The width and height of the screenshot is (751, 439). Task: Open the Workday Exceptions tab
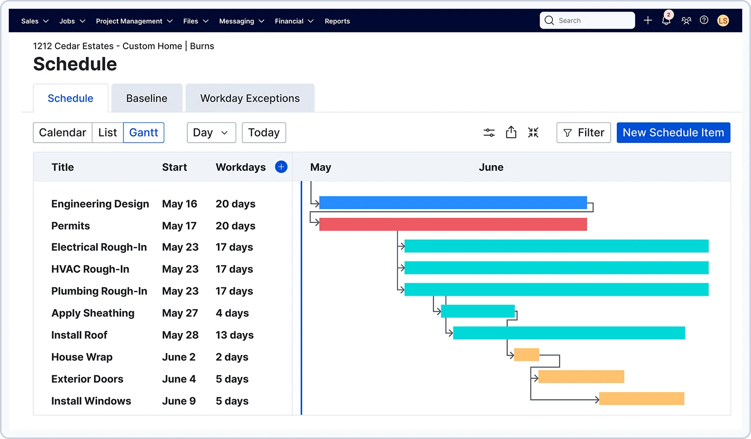pyautogui.click(x=250, y=98)
